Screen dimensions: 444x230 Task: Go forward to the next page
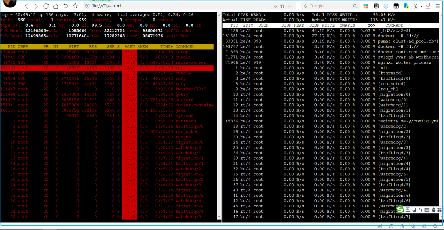[36, 6]
